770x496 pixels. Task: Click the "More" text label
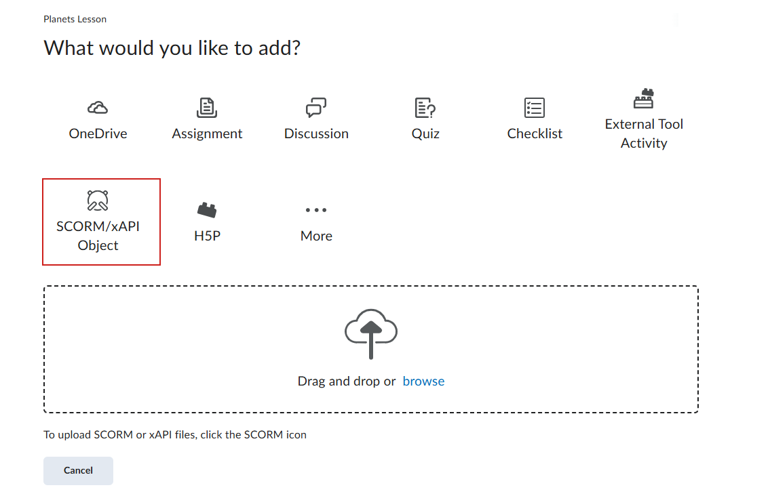316,236
